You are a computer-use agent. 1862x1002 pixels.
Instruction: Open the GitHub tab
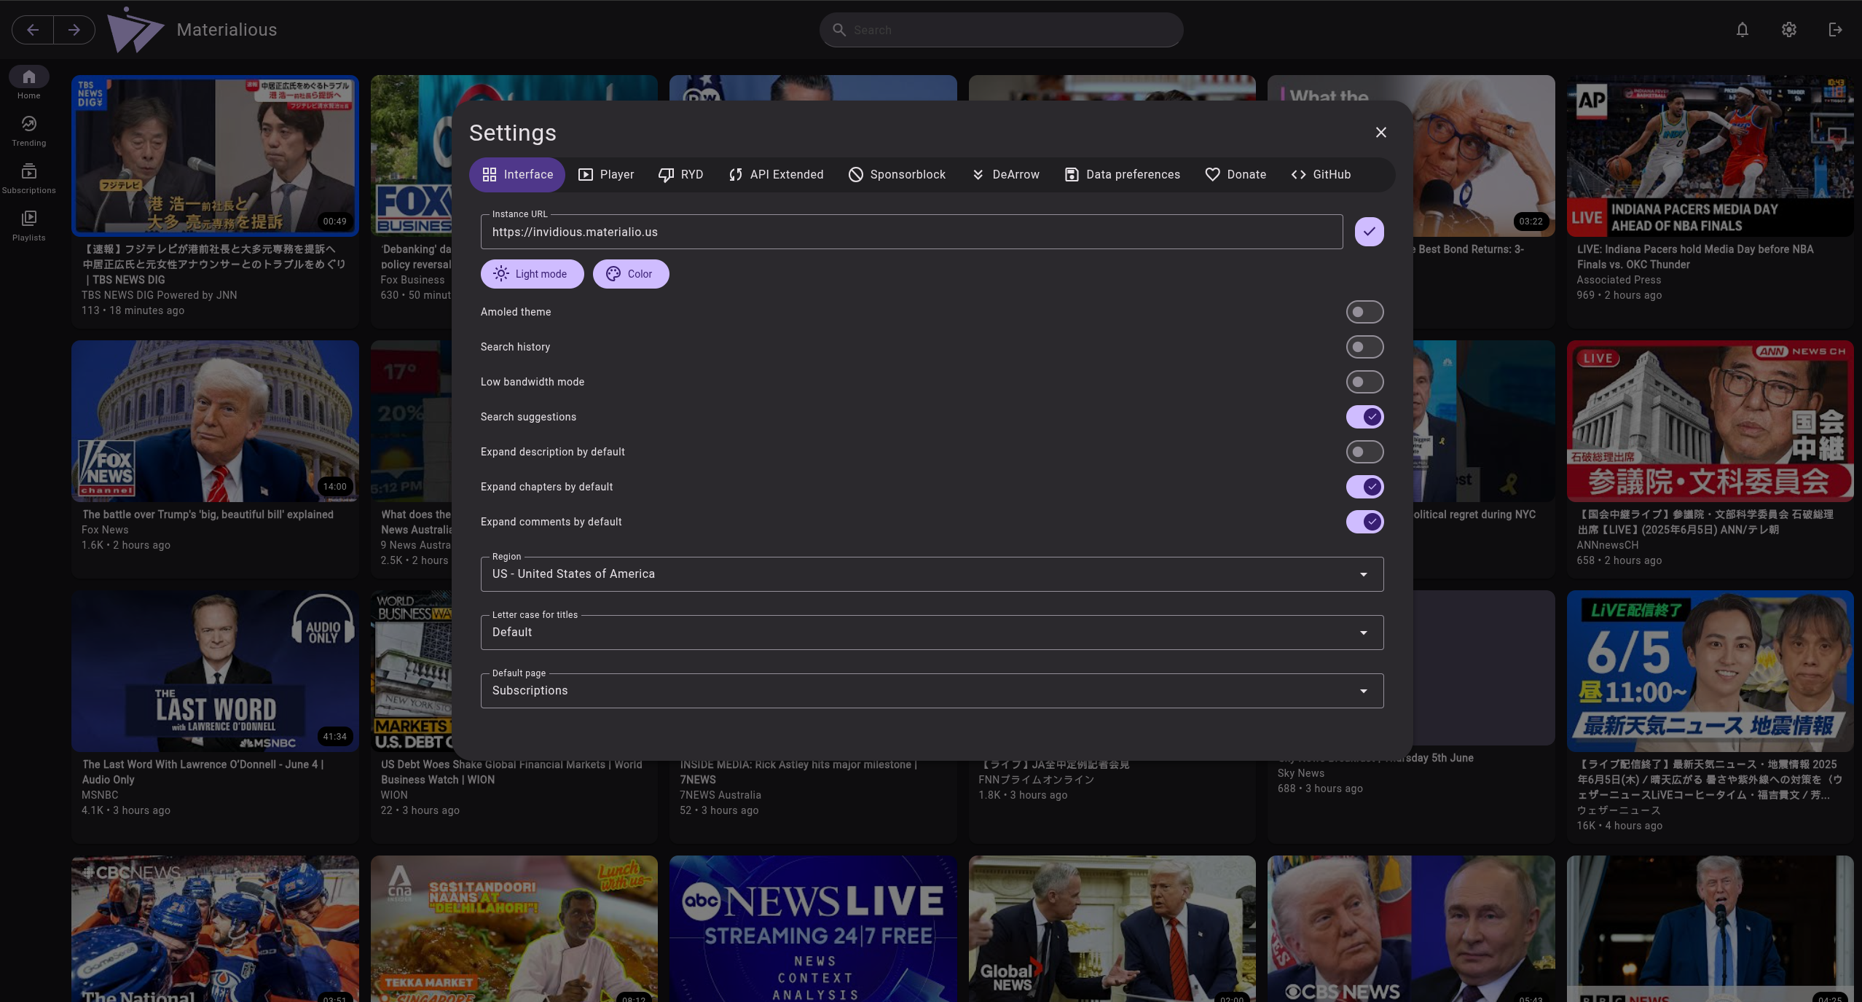(1321, 175)
